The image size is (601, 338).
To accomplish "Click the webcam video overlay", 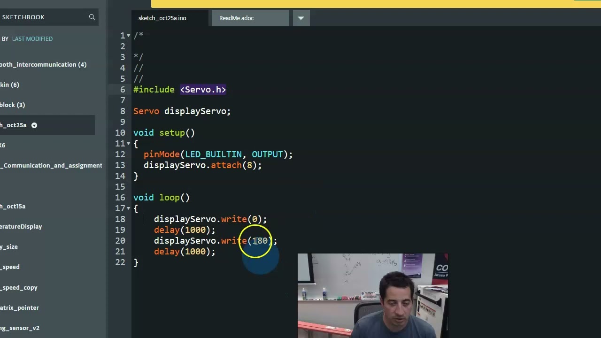I will pos(373,296).
